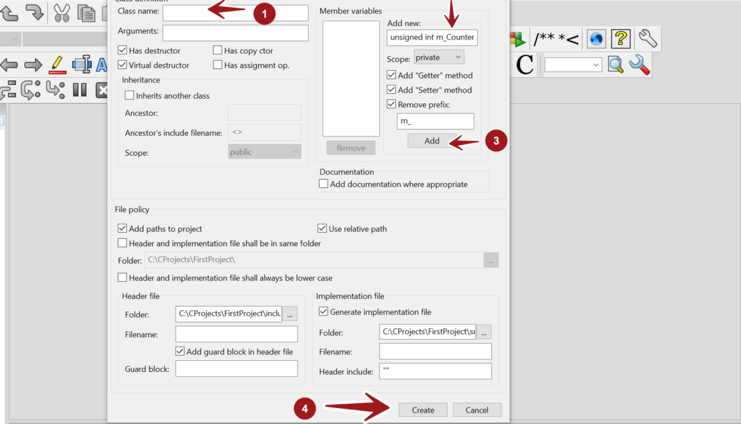Toggle Add documentation where appropriate
Screen dimensions: 741x424
[x=324, y=184]
